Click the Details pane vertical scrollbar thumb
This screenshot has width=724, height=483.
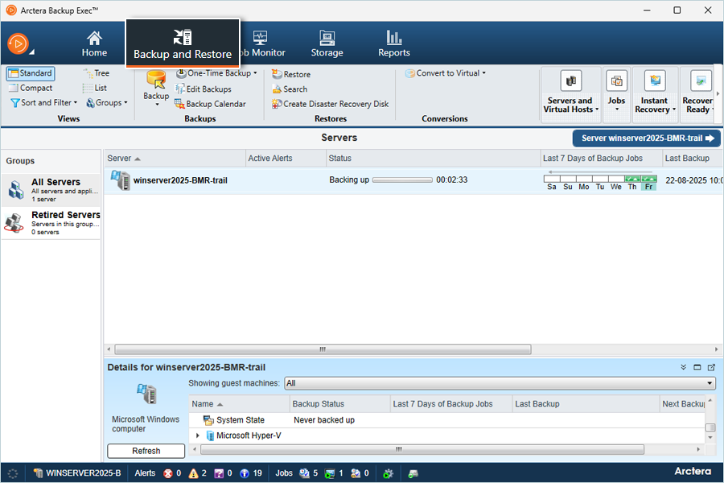pos(710,427)
